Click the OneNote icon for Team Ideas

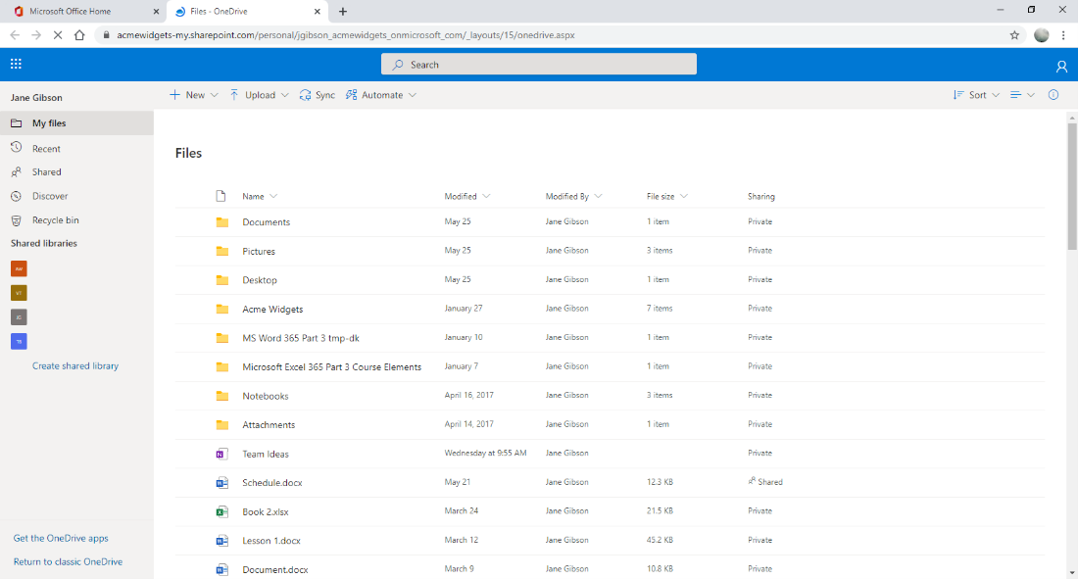coord(221,454)
